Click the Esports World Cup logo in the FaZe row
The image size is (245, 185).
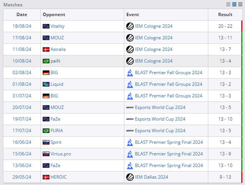pos(130,119)
